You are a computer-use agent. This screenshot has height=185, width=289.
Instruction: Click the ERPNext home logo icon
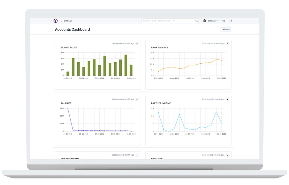click(55, 21)
